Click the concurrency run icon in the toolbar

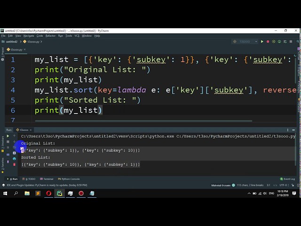(285, 41)
